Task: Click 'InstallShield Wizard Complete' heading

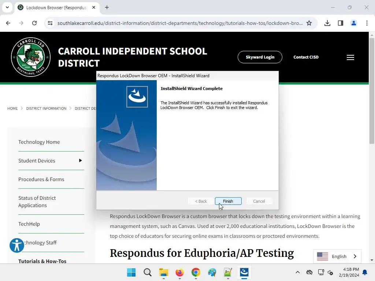Action: point(192,89)
